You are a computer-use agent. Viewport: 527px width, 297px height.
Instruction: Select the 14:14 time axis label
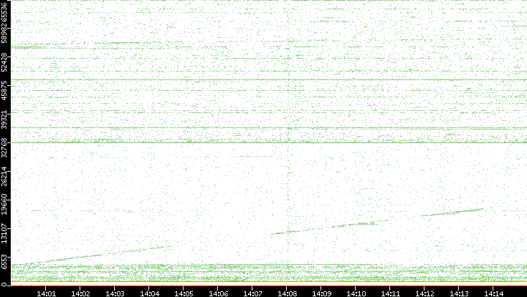[493, 292]
